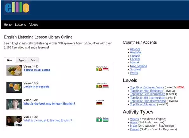189x138 pixels.
Task: Click the Sri Lanka flag icon
Action: (99, 69)
